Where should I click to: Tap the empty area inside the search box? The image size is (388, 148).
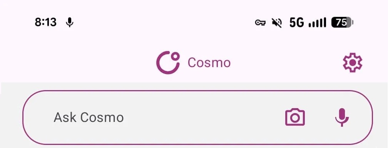203,117
